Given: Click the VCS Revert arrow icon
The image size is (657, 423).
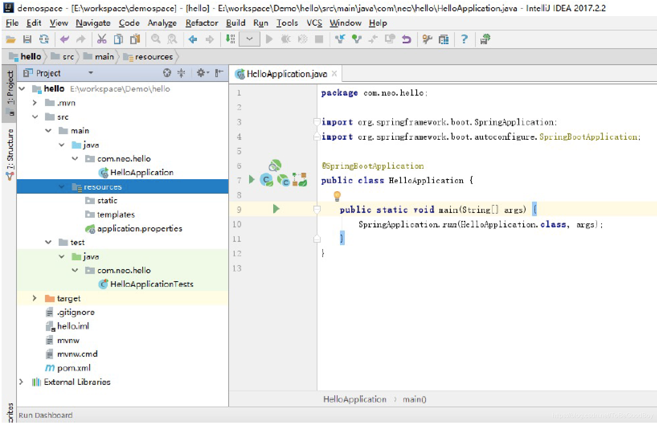Looking at the screenshot, I should tap(407, 39).
